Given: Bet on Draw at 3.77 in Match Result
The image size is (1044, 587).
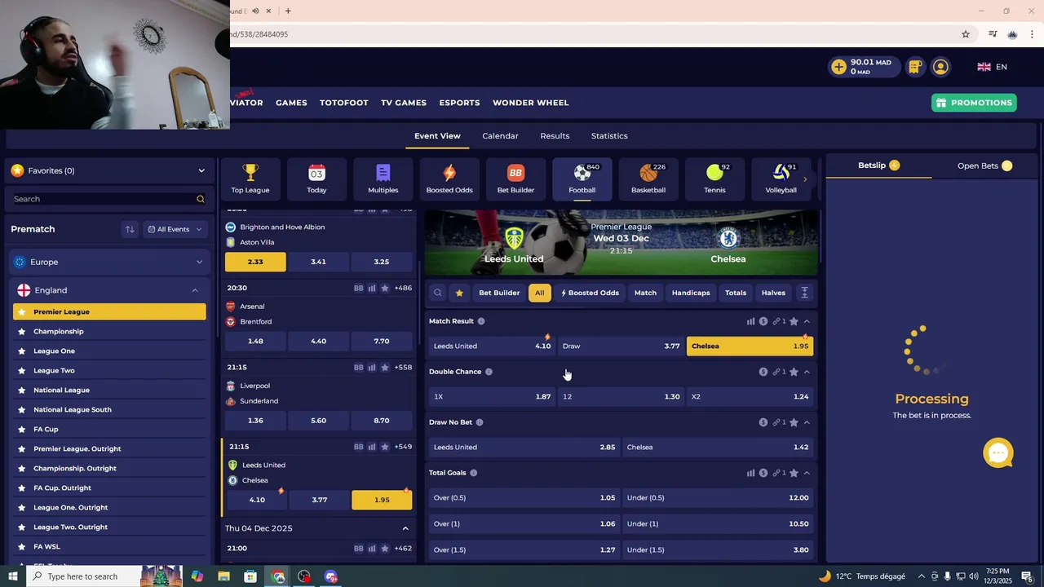Looking at the screenshot, I should tap(621, 346).
